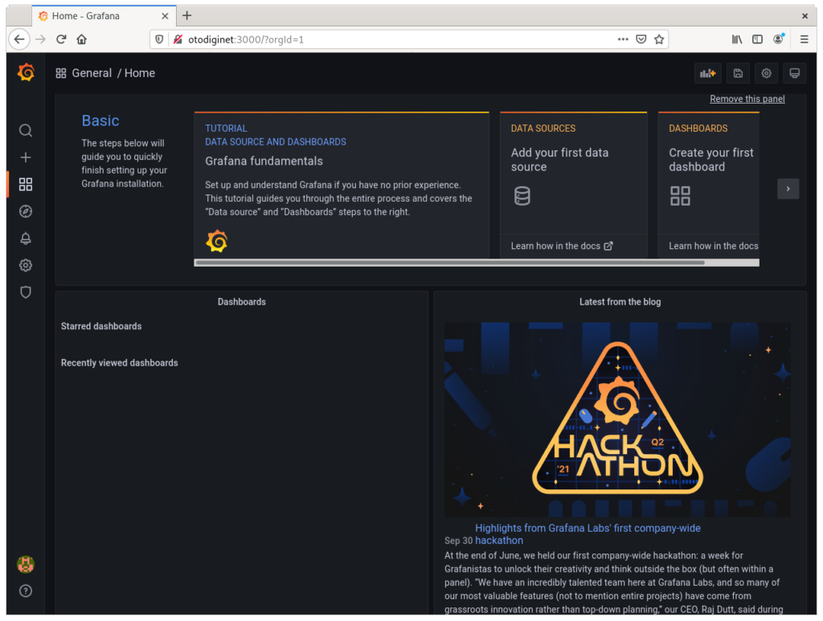This screenshot has height=621, width=823.
Task: Click the insecure connection padlock icon
Action: (x=178, y=39)
